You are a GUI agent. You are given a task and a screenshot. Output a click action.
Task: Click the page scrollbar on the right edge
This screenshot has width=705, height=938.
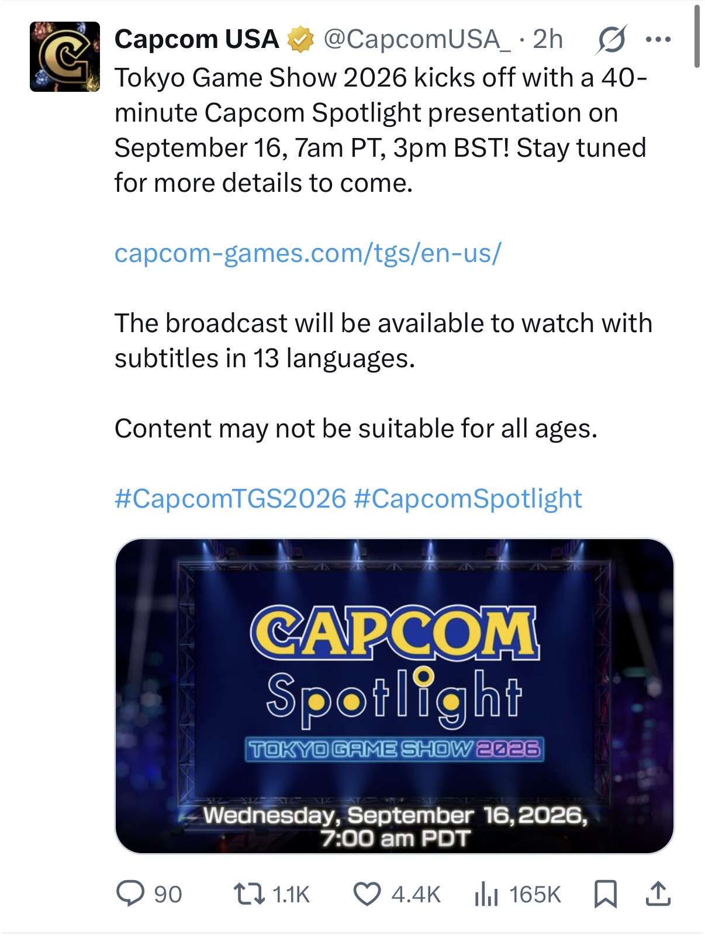tap(697, 36)
